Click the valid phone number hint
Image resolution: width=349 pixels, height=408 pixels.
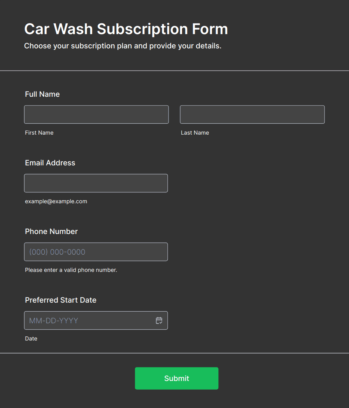click(71, 270)
